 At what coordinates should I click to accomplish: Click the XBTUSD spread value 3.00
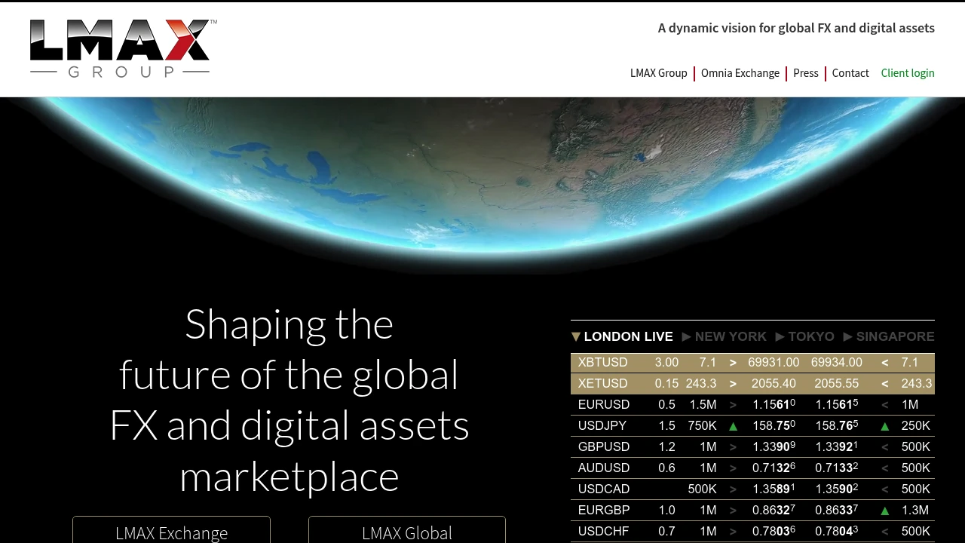coord(666,363)
